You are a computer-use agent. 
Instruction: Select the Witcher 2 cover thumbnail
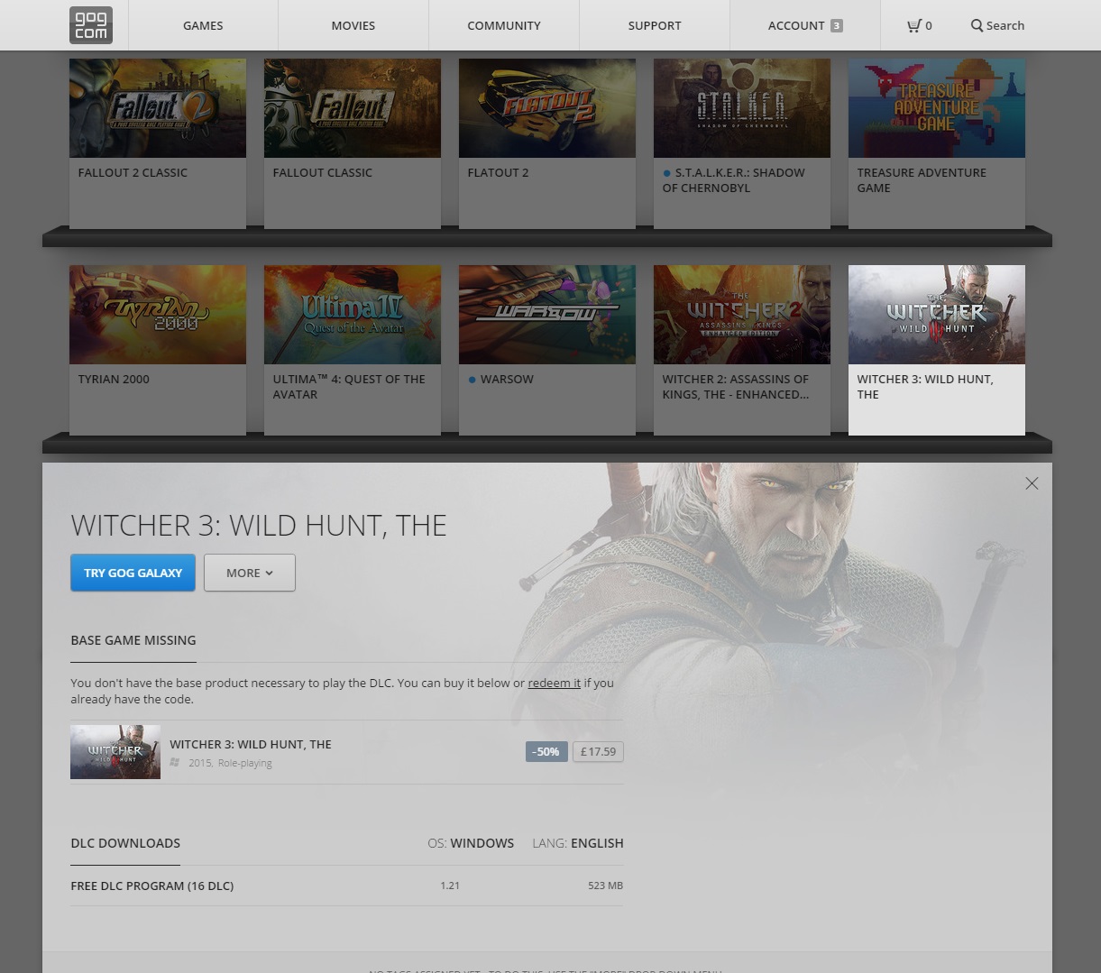pos(742,315)
